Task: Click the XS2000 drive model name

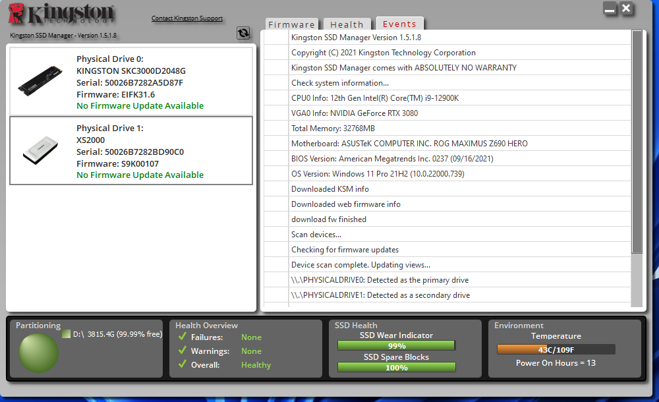Action: (x=90, y=140)
